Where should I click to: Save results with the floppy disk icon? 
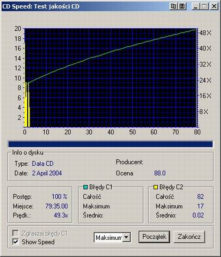pos(182,7)
